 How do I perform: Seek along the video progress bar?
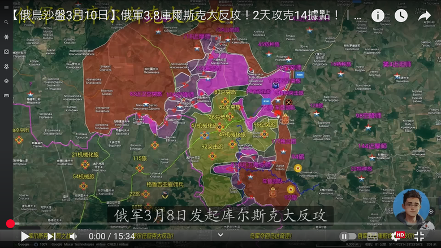220,224
